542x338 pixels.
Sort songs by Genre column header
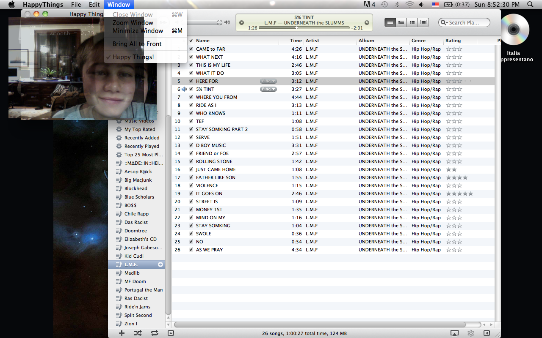click(x=426, y=41)
